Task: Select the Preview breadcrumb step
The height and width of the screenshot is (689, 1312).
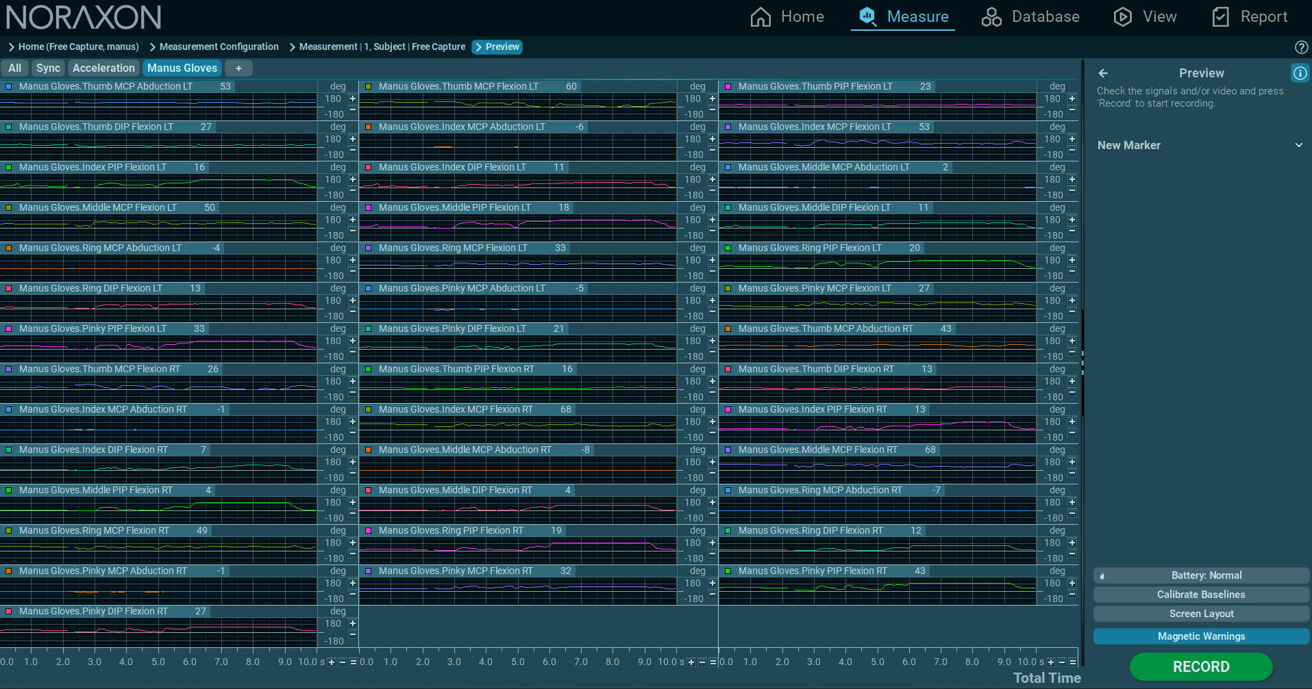Action: [497, 47]
